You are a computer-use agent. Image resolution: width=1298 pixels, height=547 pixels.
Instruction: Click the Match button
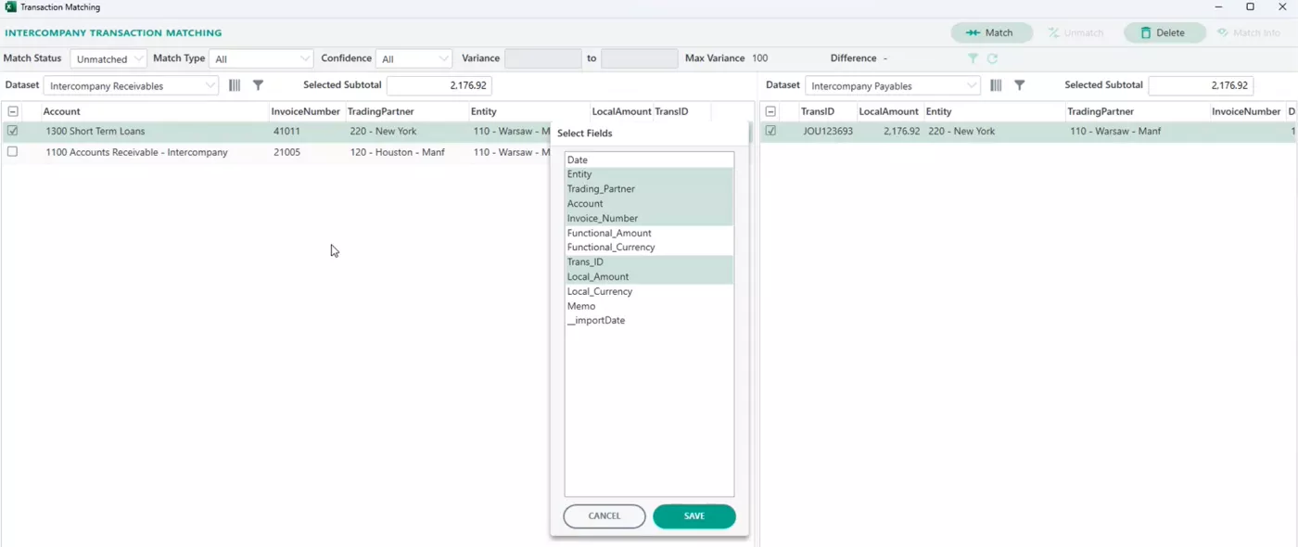pos(991,32)
